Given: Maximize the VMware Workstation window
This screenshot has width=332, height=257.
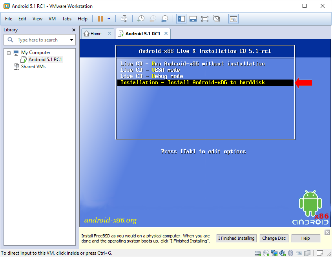Looking at the screenshot, I should 305,6.
